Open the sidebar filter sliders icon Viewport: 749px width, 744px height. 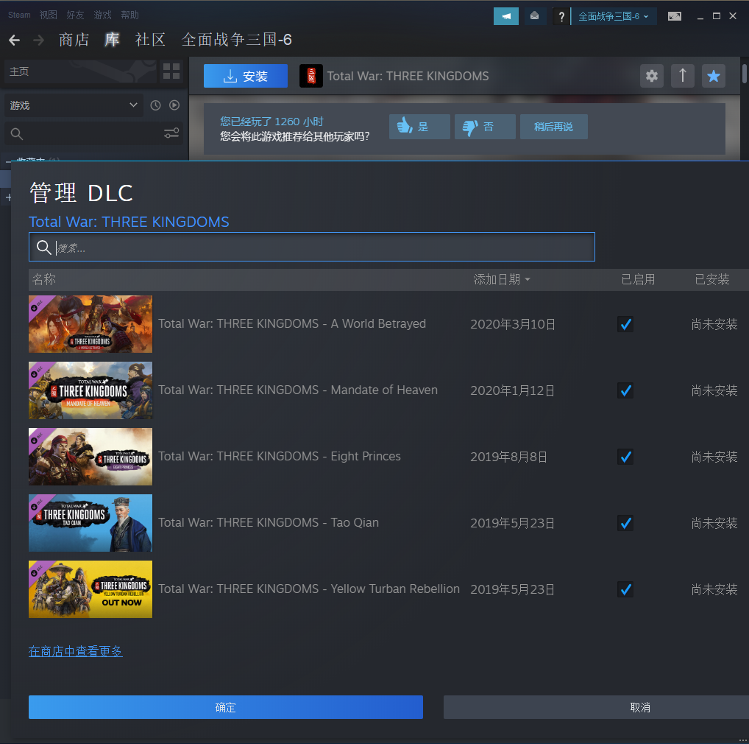click(171, 133)
